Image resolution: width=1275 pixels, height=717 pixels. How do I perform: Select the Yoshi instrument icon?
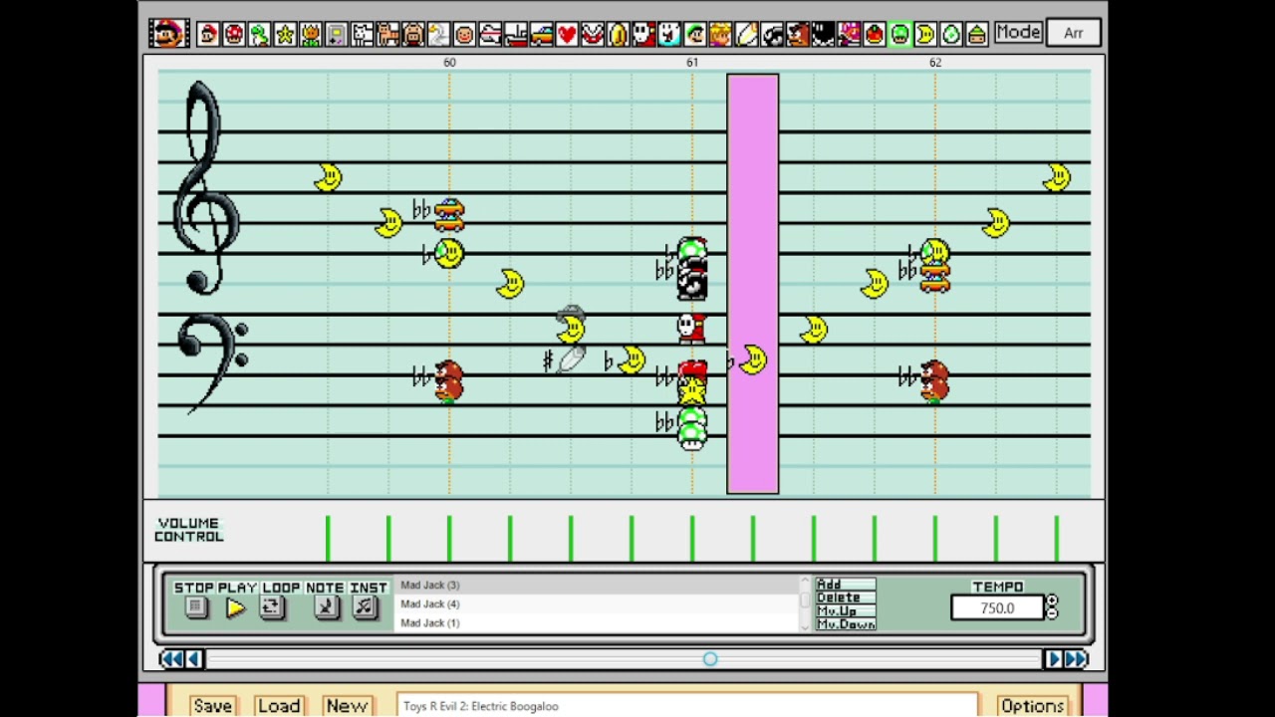[x=259, y=34]
